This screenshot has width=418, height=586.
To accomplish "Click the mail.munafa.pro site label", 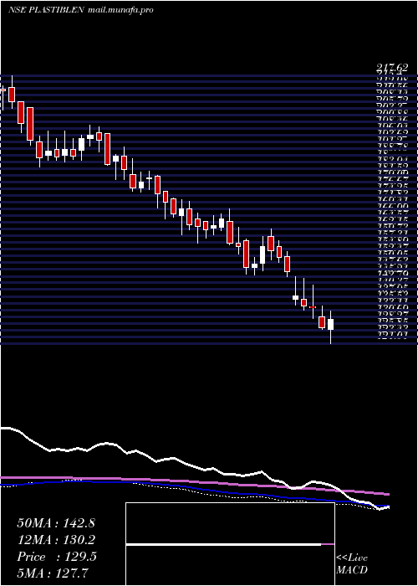I will point(120,10).
